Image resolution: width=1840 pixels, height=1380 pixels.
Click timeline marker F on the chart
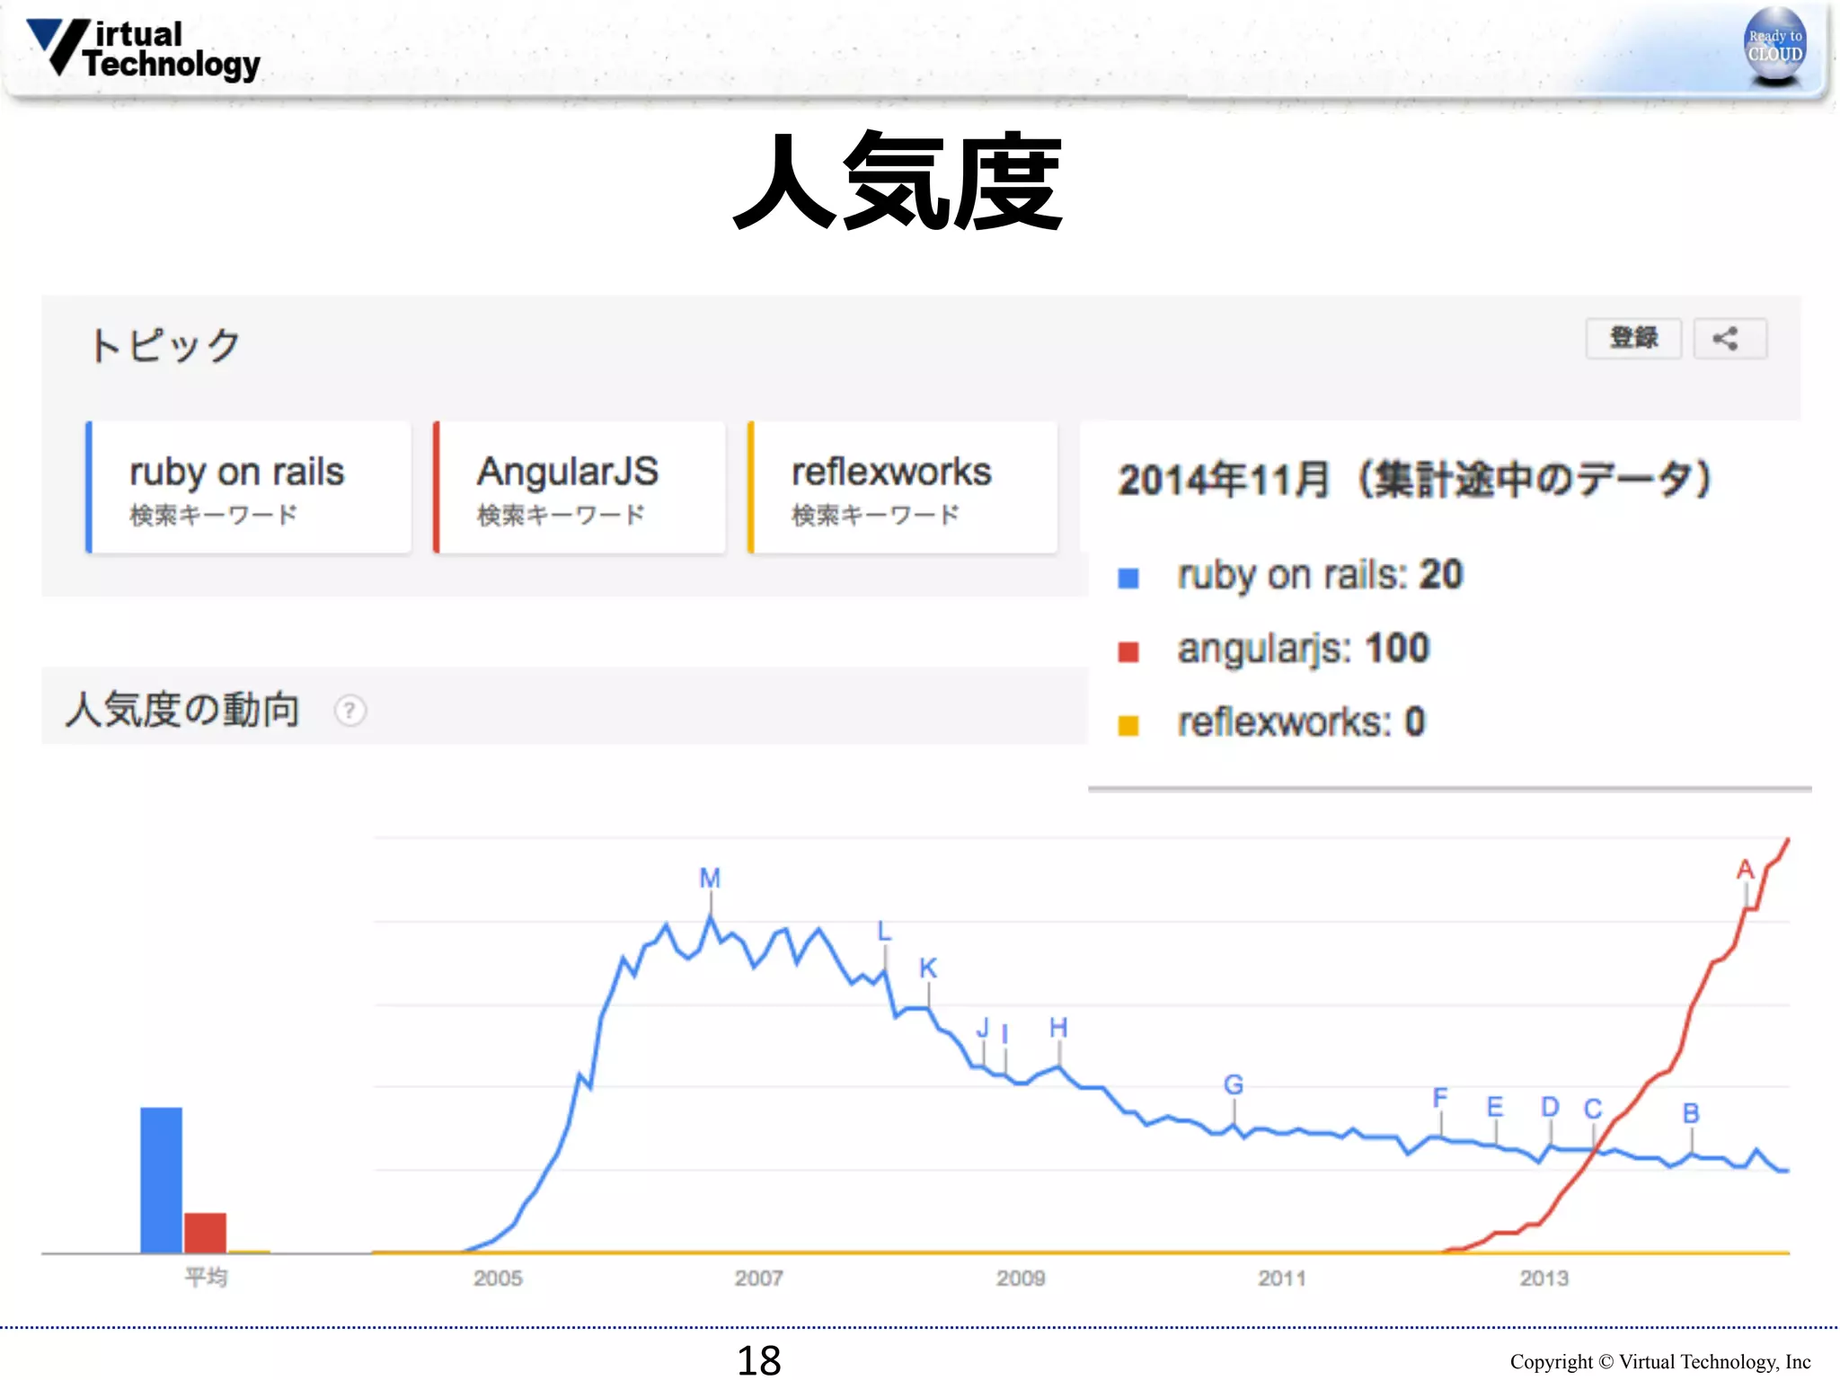[x=1440, y=1097]
